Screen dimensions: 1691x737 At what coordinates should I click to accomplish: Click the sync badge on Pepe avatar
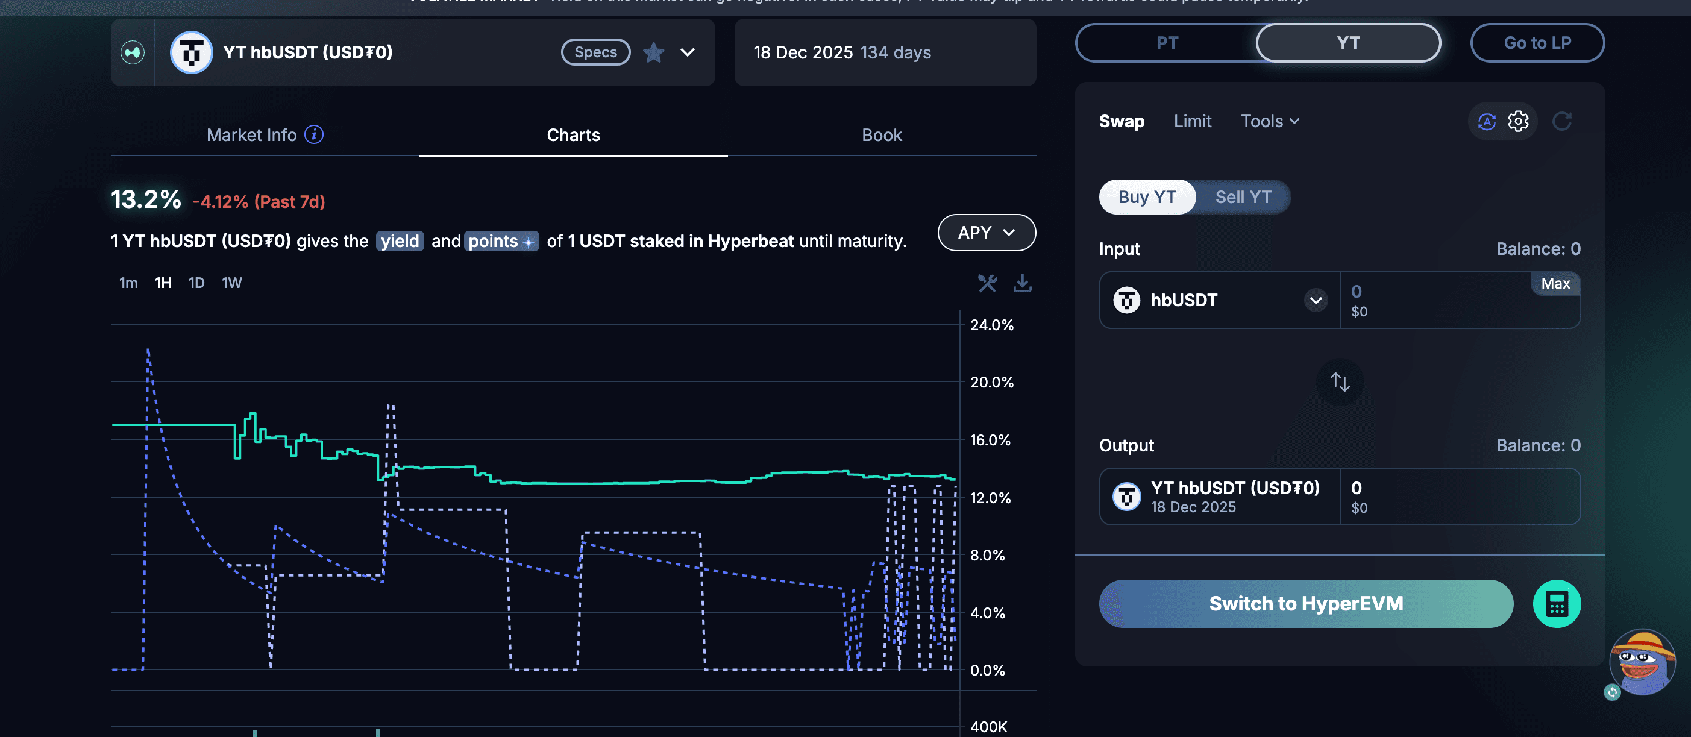[x=1612, y=692]
